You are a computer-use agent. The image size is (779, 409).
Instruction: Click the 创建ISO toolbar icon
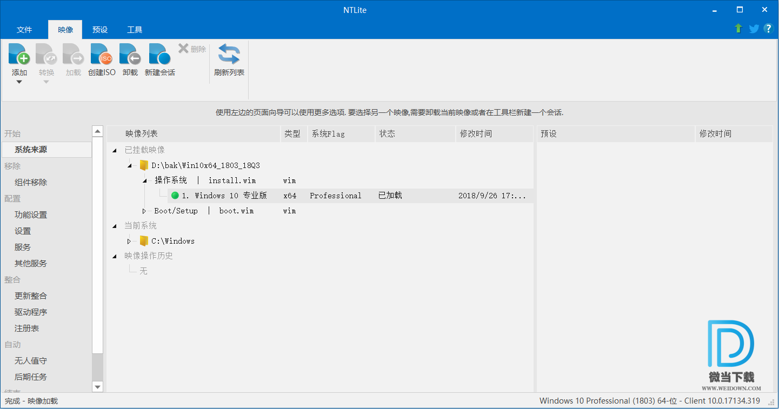[x=102, y=55]
